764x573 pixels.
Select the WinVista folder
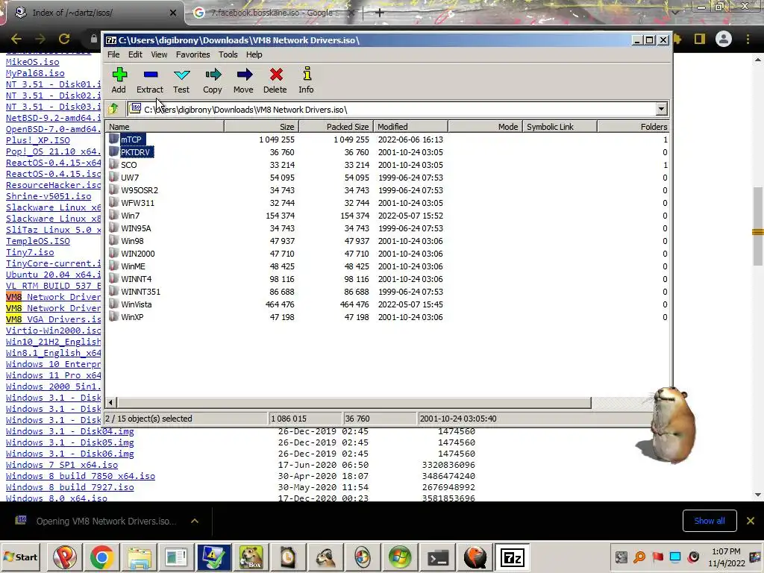[137, 304]
